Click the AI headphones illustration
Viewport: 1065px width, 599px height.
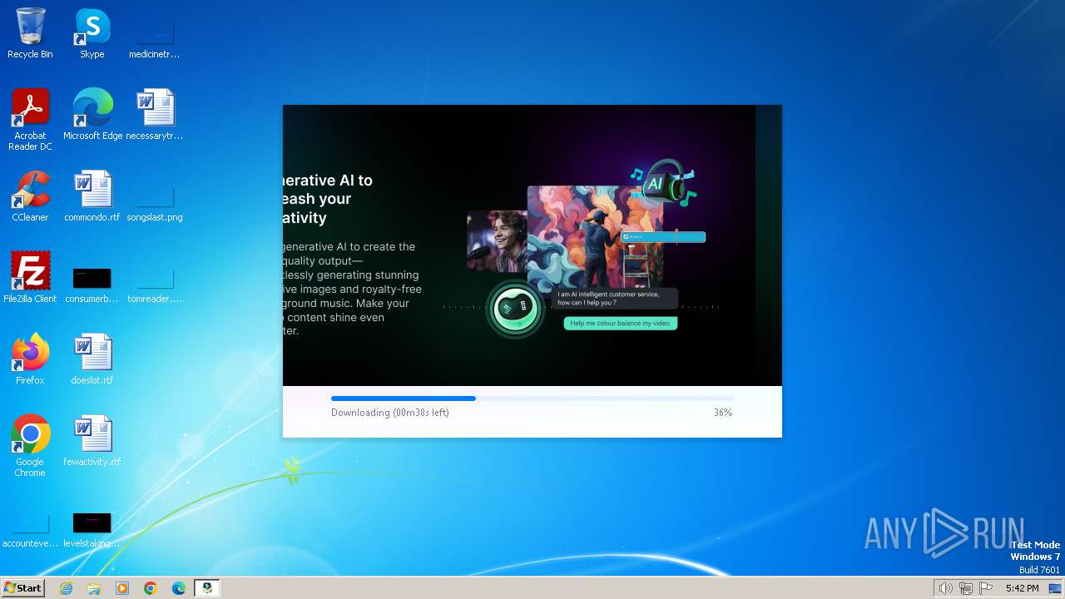coord(663,183)
